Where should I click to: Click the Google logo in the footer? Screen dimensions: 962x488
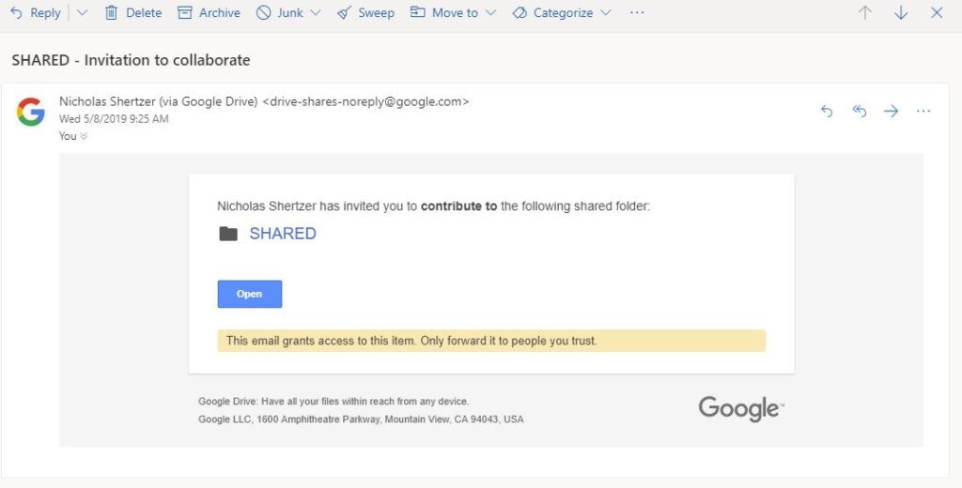tap(741, 409)
